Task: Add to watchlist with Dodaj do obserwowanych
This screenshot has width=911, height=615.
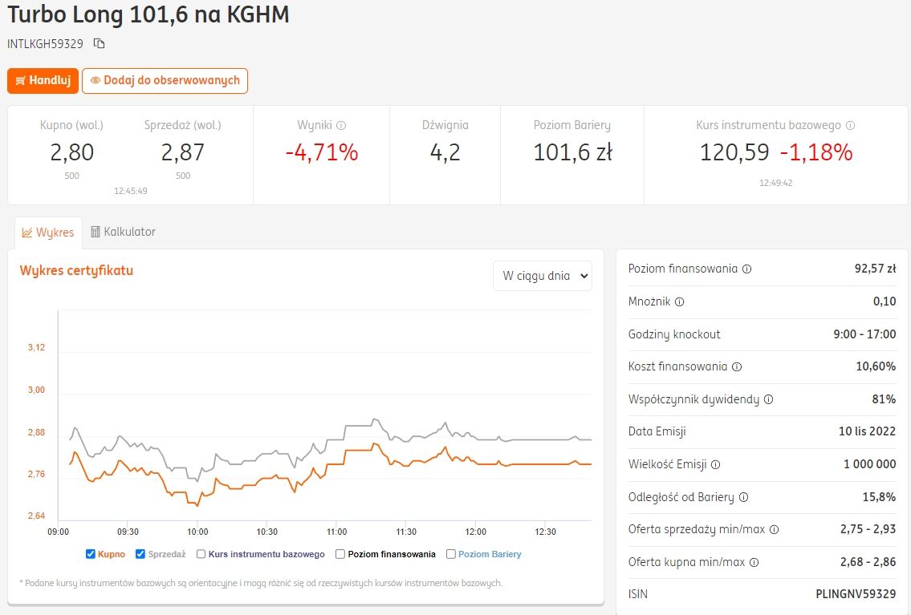Action: (165, 81)
